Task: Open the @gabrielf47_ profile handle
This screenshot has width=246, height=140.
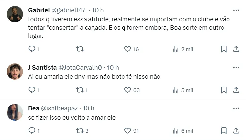Action: point(69,10)
